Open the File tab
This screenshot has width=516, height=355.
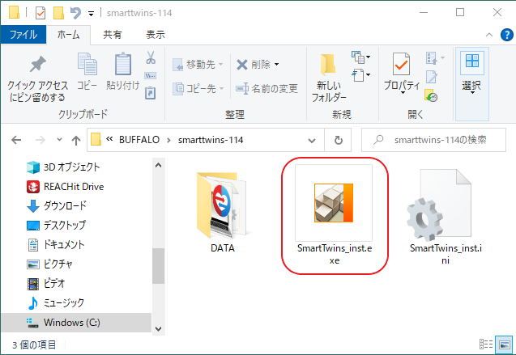pos(23,35)
